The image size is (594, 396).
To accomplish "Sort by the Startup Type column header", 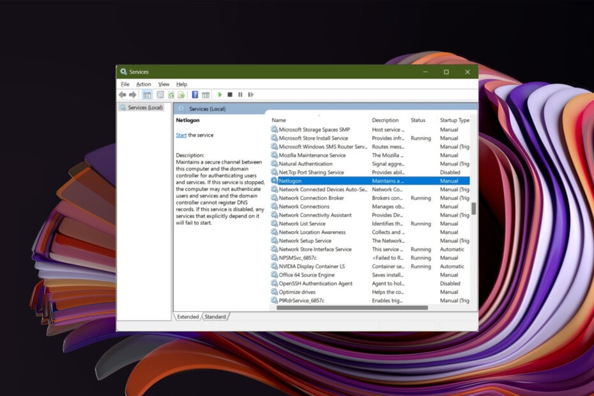I will [453, 120].
